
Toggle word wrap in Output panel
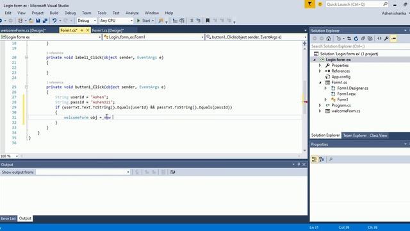[x=172, y=172]
